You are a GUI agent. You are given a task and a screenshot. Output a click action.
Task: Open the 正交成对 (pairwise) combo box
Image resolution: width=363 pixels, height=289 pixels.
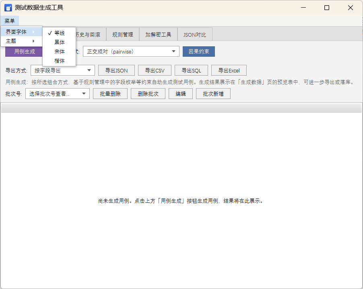(x=131, y=52)
